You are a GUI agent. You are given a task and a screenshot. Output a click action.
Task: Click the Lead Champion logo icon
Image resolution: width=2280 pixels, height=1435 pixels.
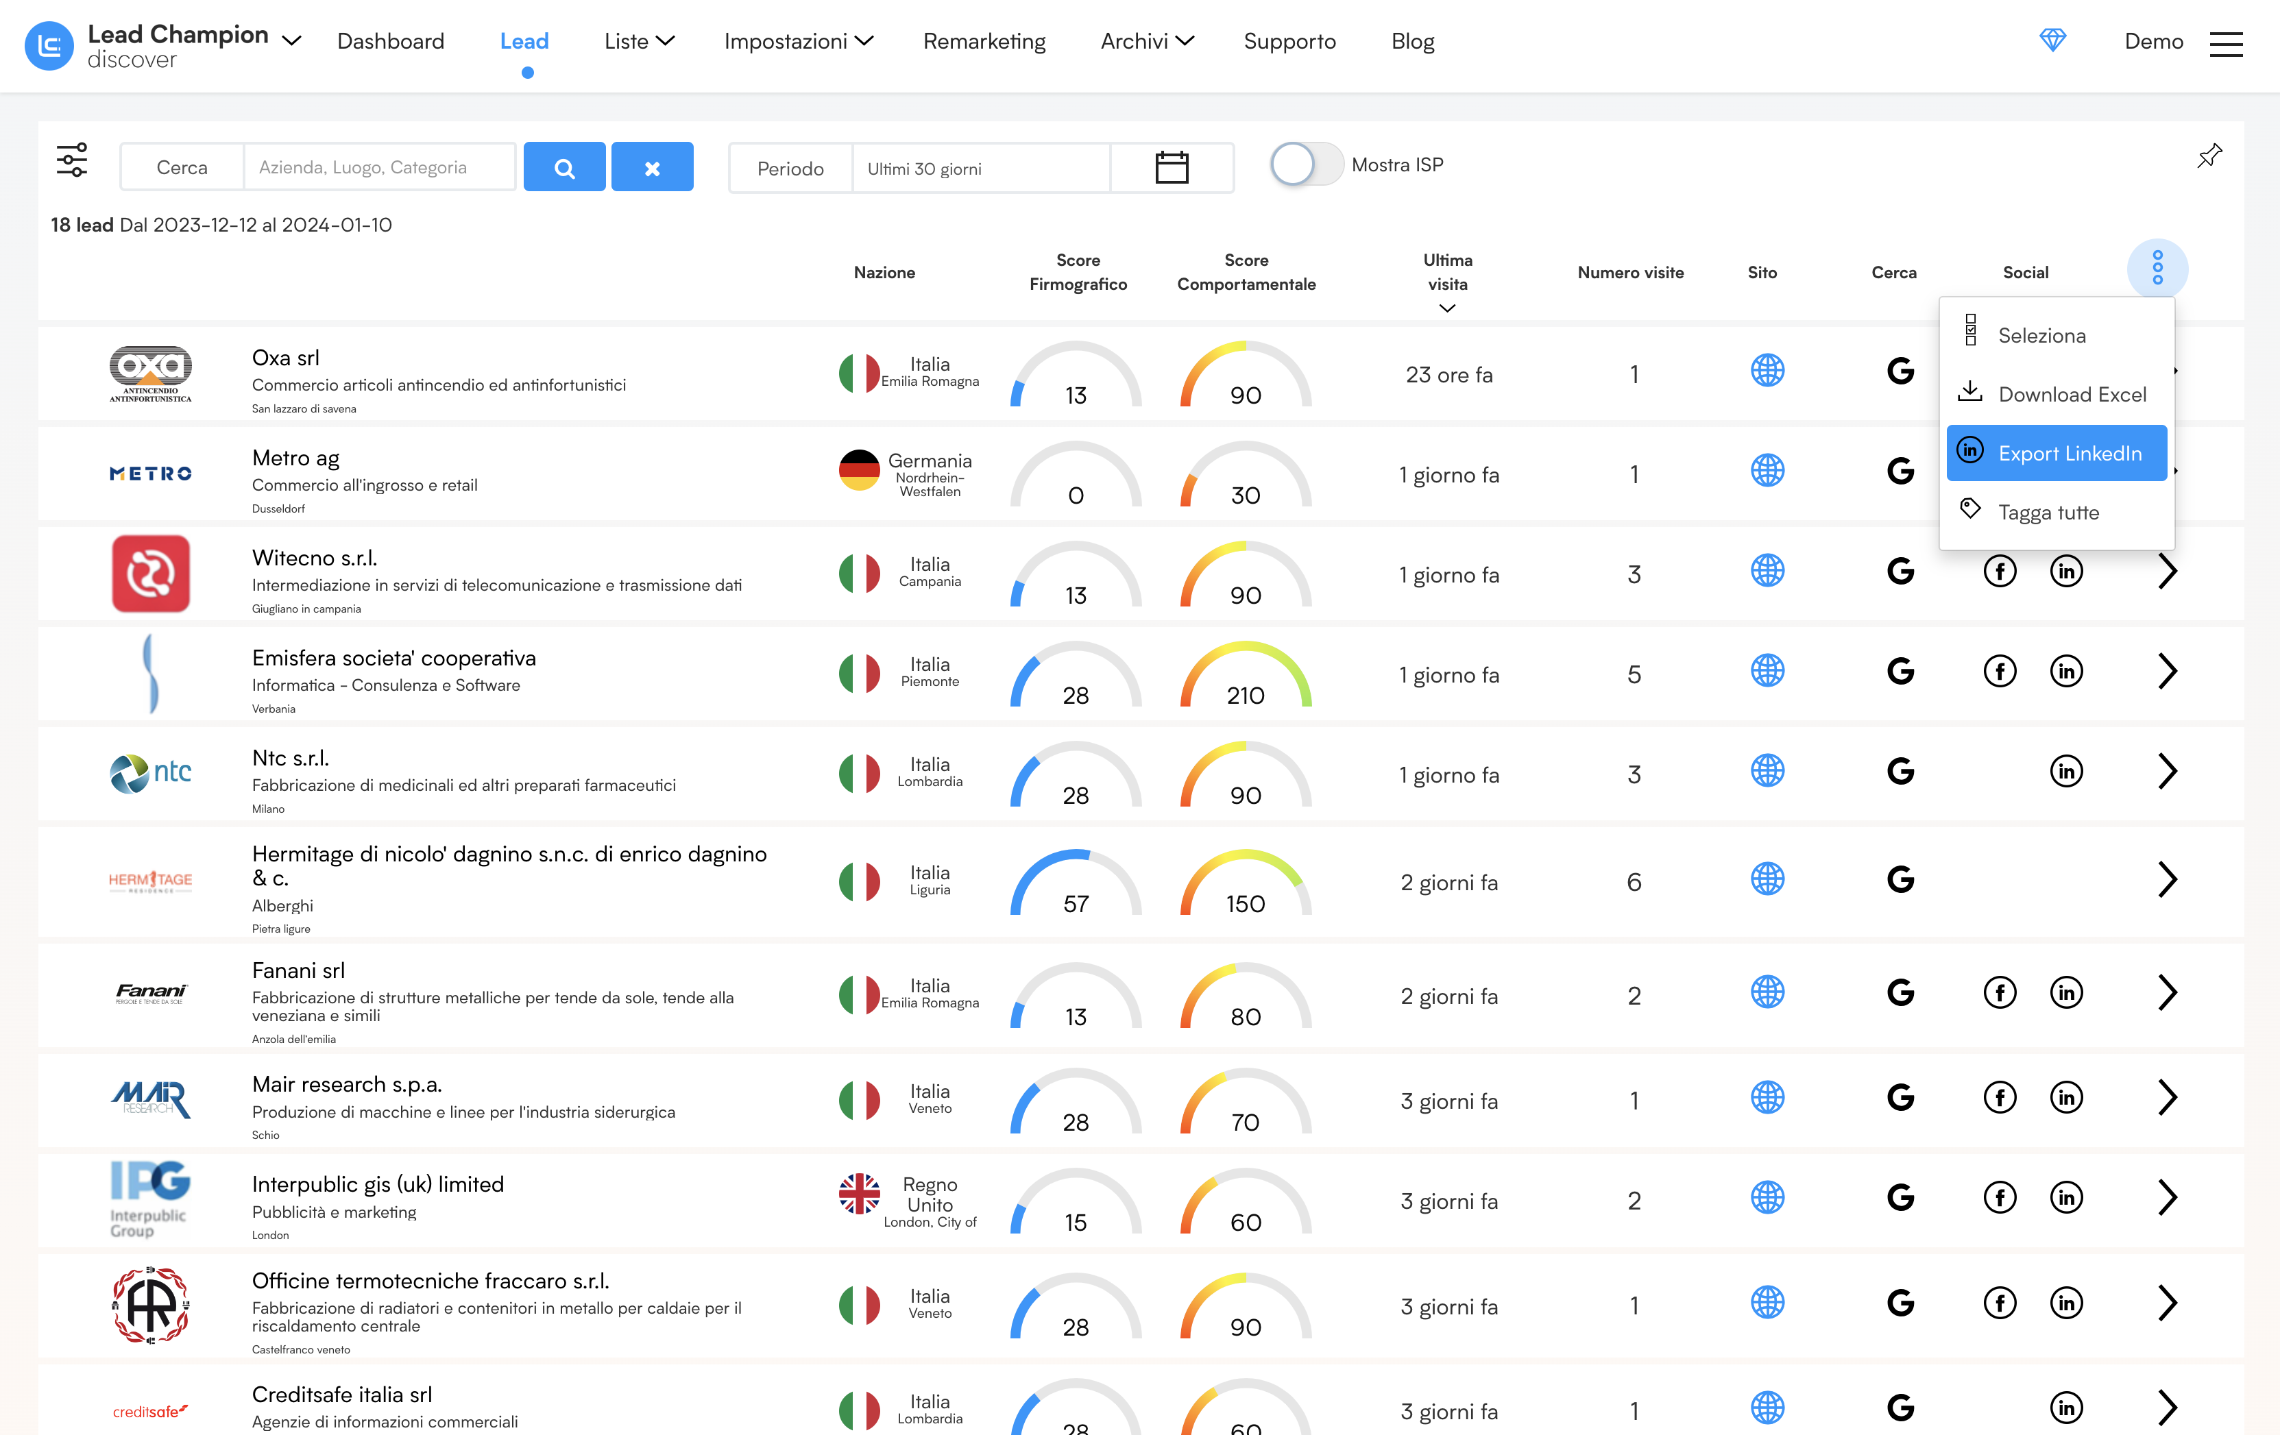(x=49, y=45)
